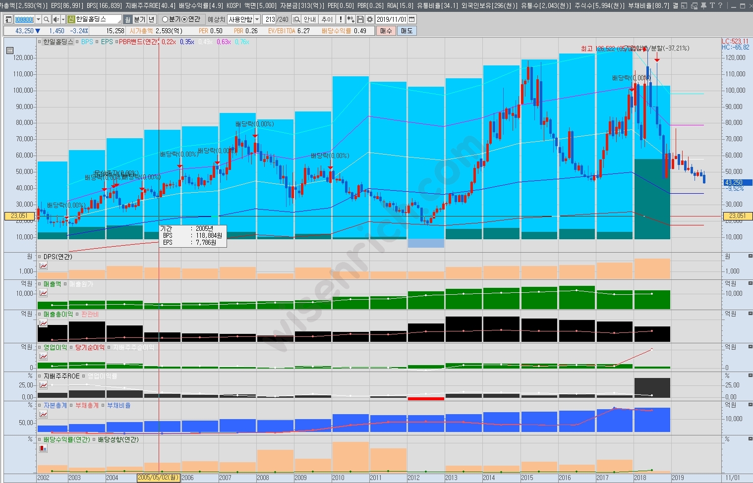Select the 분기 radio button
The height and width of the screenshot is (483, 753).
[165, 19]
